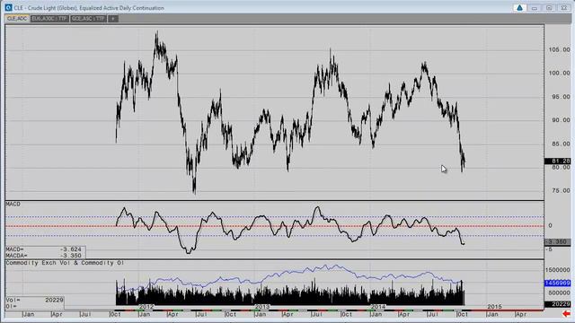Image resolution: width=575 pixels, height=323 pixels.
Task: Close the CLE chart window
Action: pos(563,8)
